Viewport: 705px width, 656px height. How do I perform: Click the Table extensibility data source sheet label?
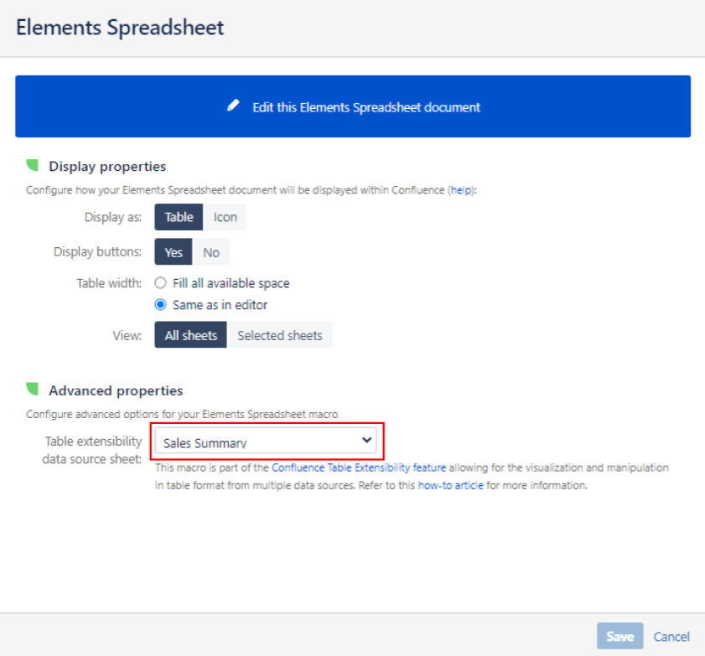[93, 450]
